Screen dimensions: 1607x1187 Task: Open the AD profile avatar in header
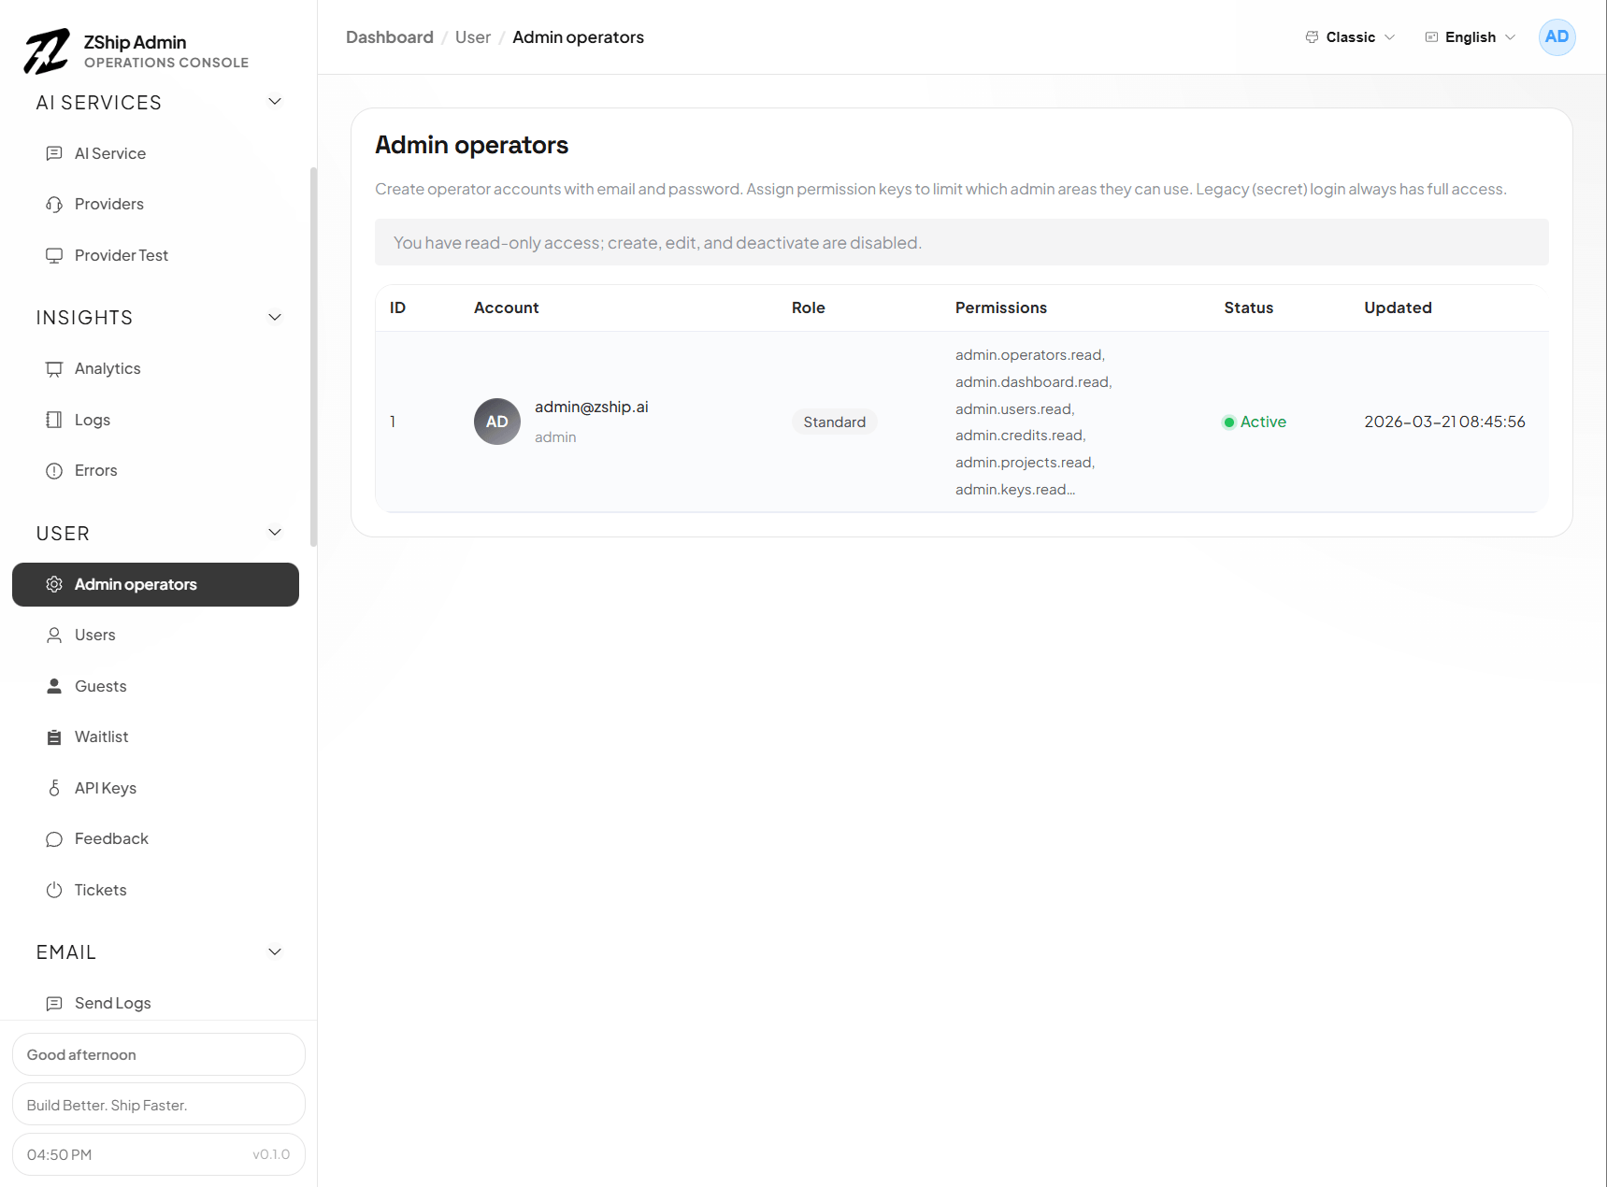1557,37
